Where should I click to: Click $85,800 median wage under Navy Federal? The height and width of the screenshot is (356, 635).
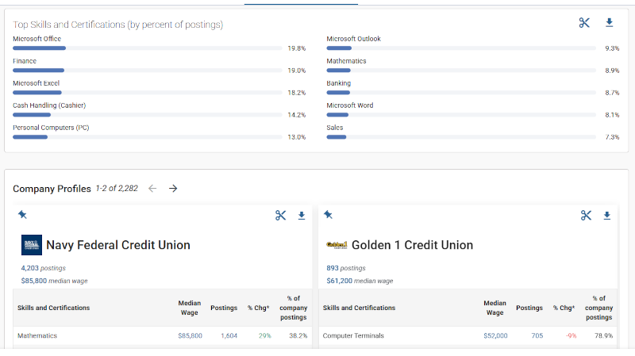[x=54, y=281]
